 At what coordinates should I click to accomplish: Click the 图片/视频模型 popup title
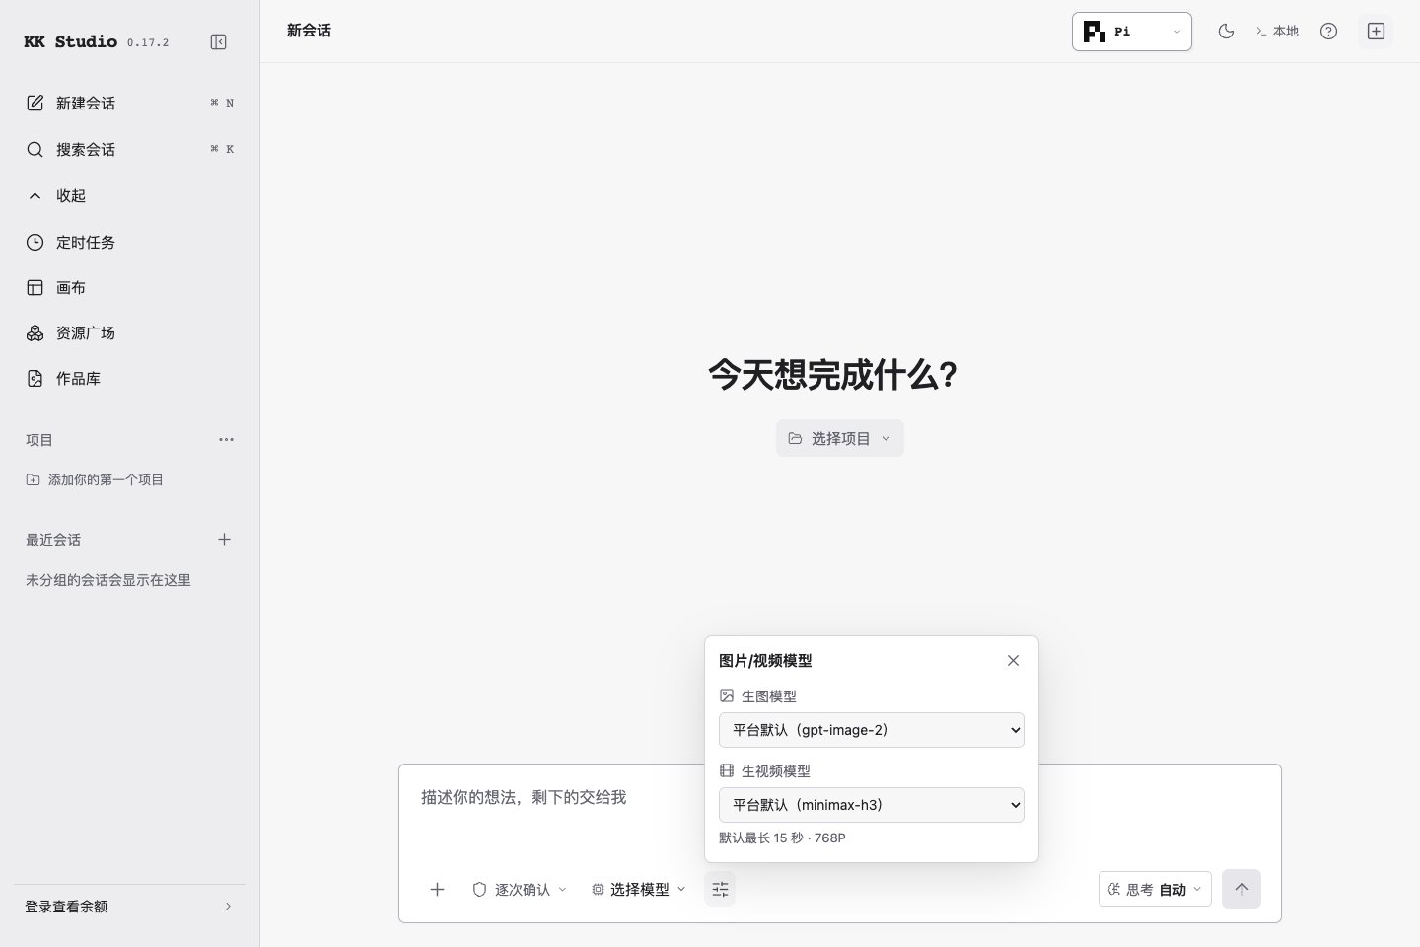click(765, 660)
